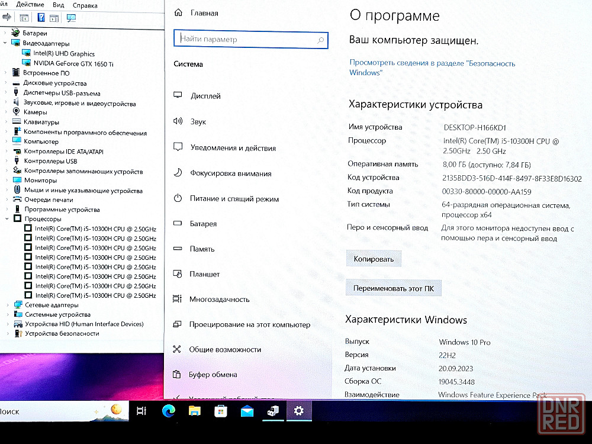The image size is (592, 444).
Task: Select the Intel(R) UHD Graphics adapter
Action: [x=63, y=54]
